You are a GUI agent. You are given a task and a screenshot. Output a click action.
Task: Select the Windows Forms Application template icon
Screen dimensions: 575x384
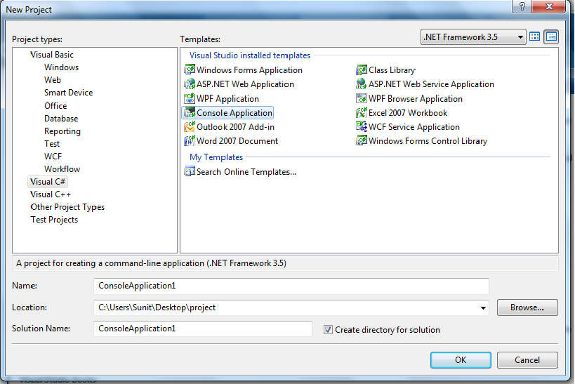(190, 69)
